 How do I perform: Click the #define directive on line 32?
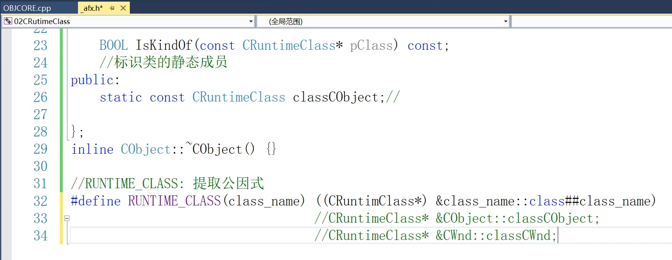[x=96, y=201]
